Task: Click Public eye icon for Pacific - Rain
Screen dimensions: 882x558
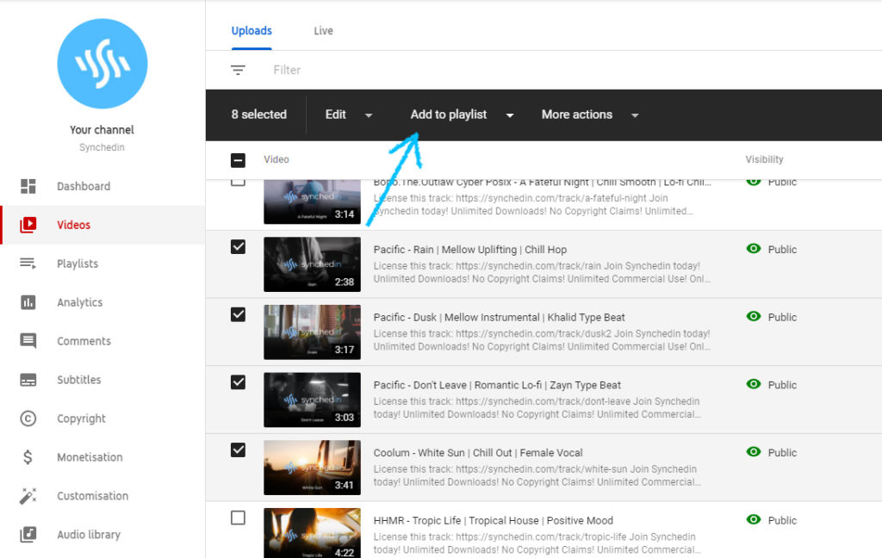Action: 753,249
